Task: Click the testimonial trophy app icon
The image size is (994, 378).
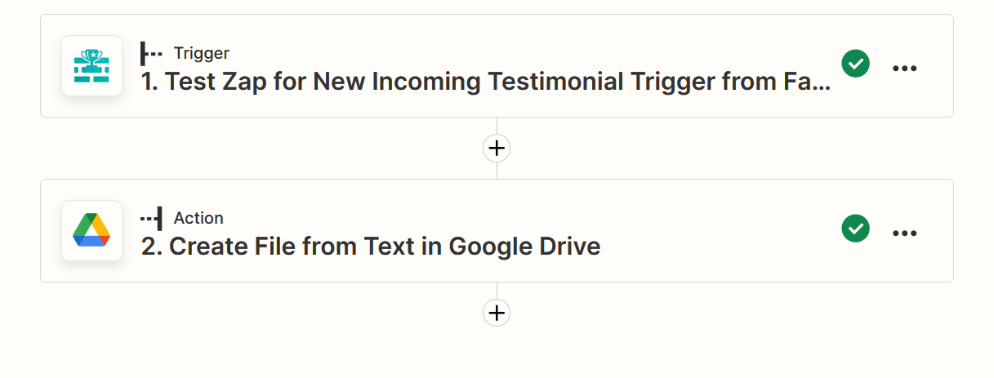Action: (92, 66)
